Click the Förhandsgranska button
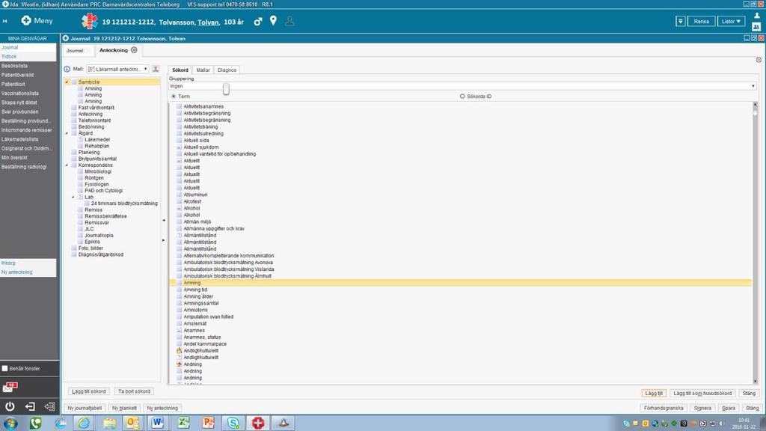This screenshot has height=431, width=766. (x=664, y=408)
